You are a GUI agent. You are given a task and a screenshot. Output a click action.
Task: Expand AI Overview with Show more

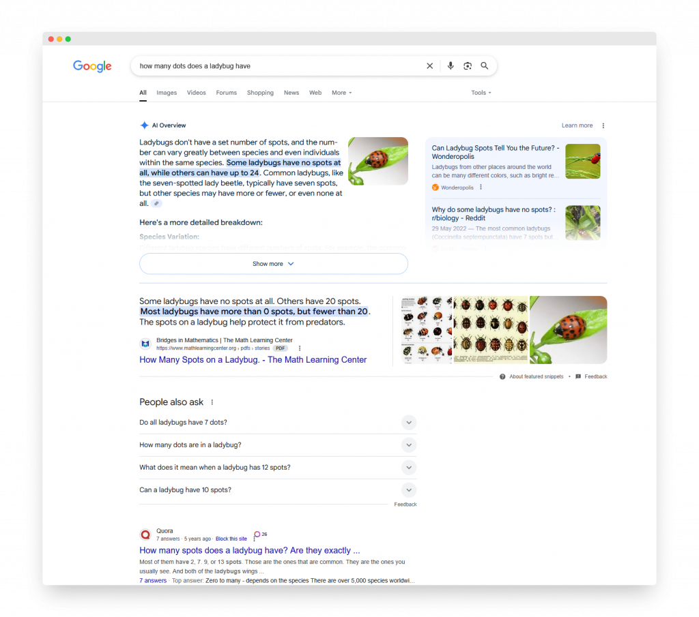274,264
